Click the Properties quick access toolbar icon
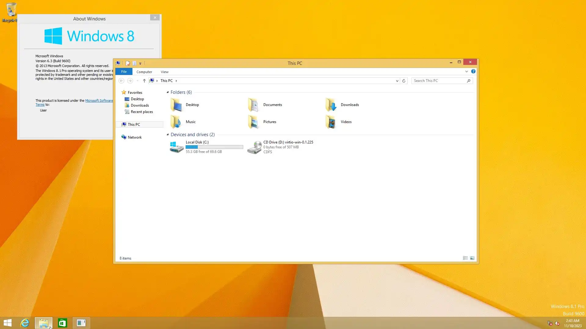586x329 pixels. click(128, 63)
